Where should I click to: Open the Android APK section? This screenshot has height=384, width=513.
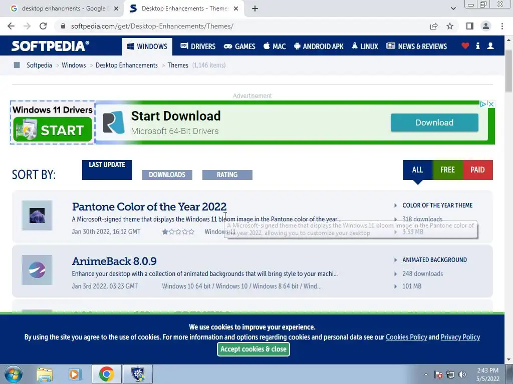click(319, 46)
